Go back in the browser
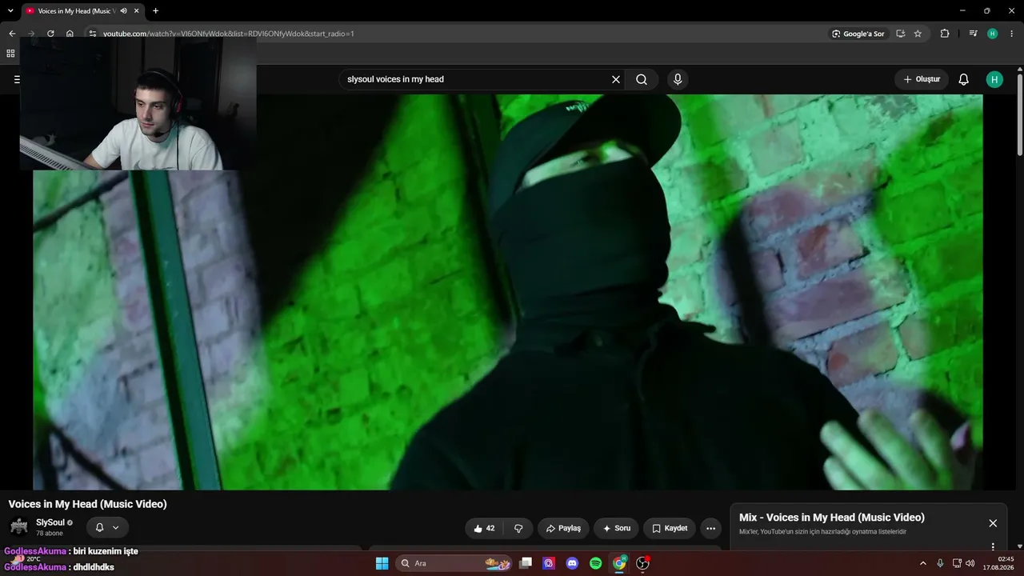This screenshot has width=1024, height=576. coord(12,34)
